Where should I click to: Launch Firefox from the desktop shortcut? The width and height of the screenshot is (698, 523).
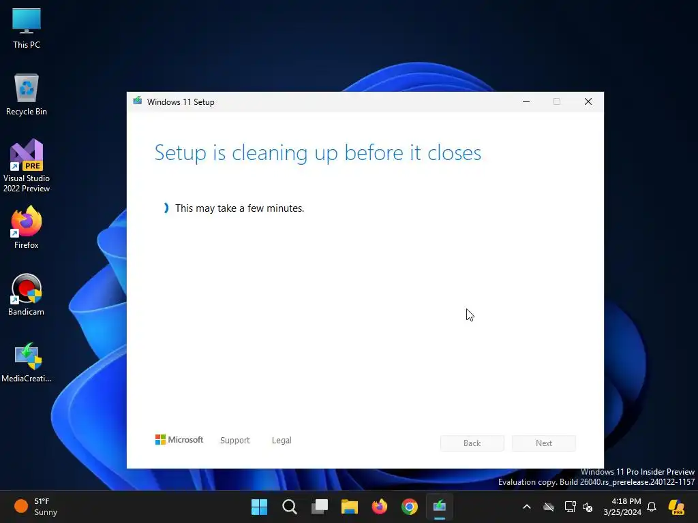coord(27,227)
